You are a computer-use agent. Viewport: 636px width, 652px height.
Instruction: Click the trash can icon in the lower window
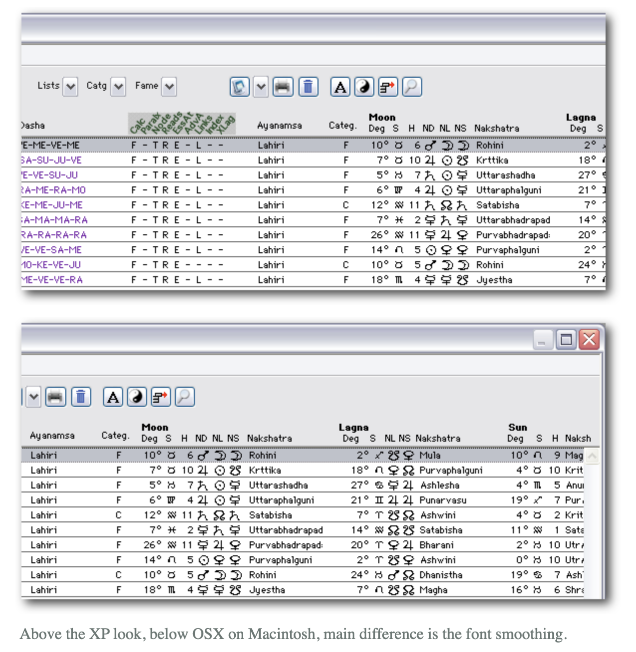81,397
